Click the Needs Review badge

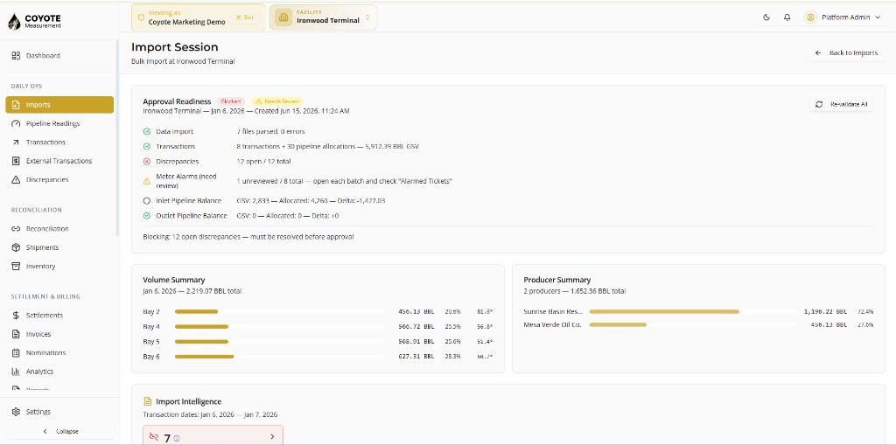pos(277,101)
